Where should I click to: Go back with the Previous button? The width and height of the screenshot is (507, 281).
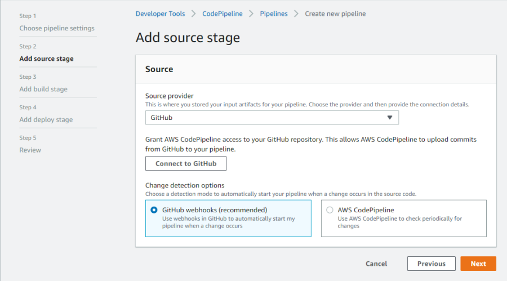(x=432, y=264)
